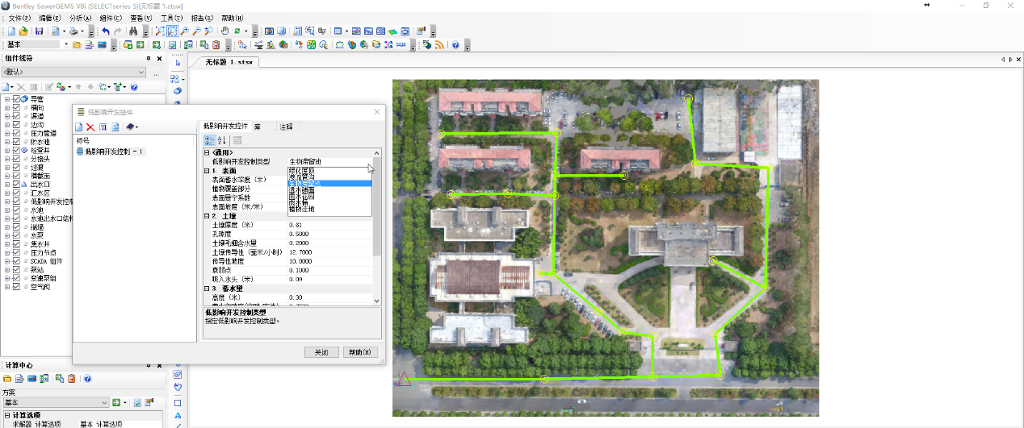Click the Redo arrow icon
Screen dimensions: 1024x428
coord(117,31)
